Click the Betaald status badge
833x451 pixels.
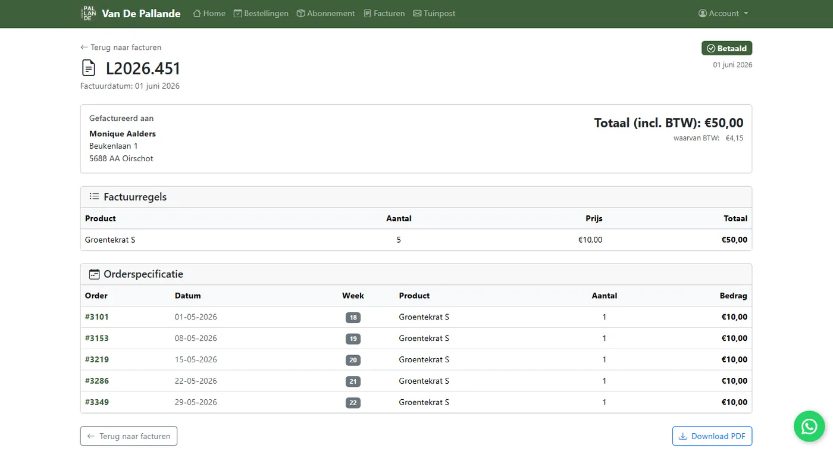[726, 48]
